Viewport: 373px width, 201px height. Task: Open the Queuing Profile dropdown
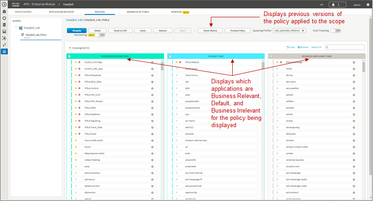pyautogui.click(x=289, y=31)
